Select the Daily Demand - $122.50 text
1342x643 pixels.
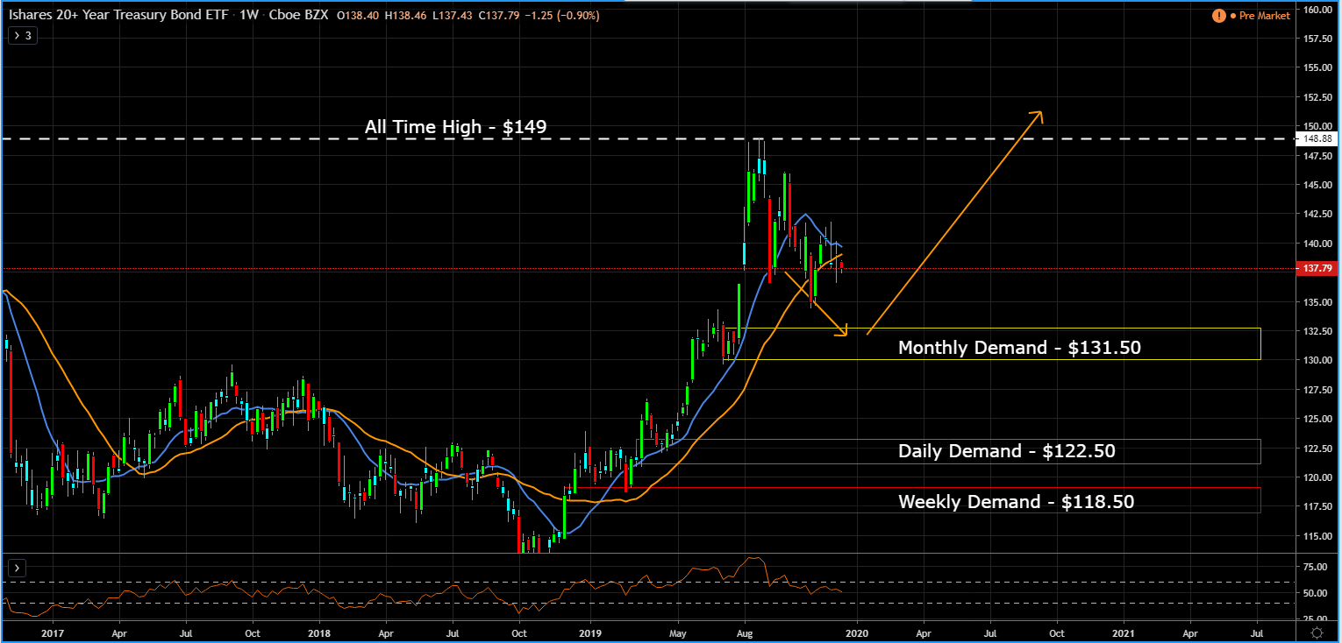tap(1006, 452)
